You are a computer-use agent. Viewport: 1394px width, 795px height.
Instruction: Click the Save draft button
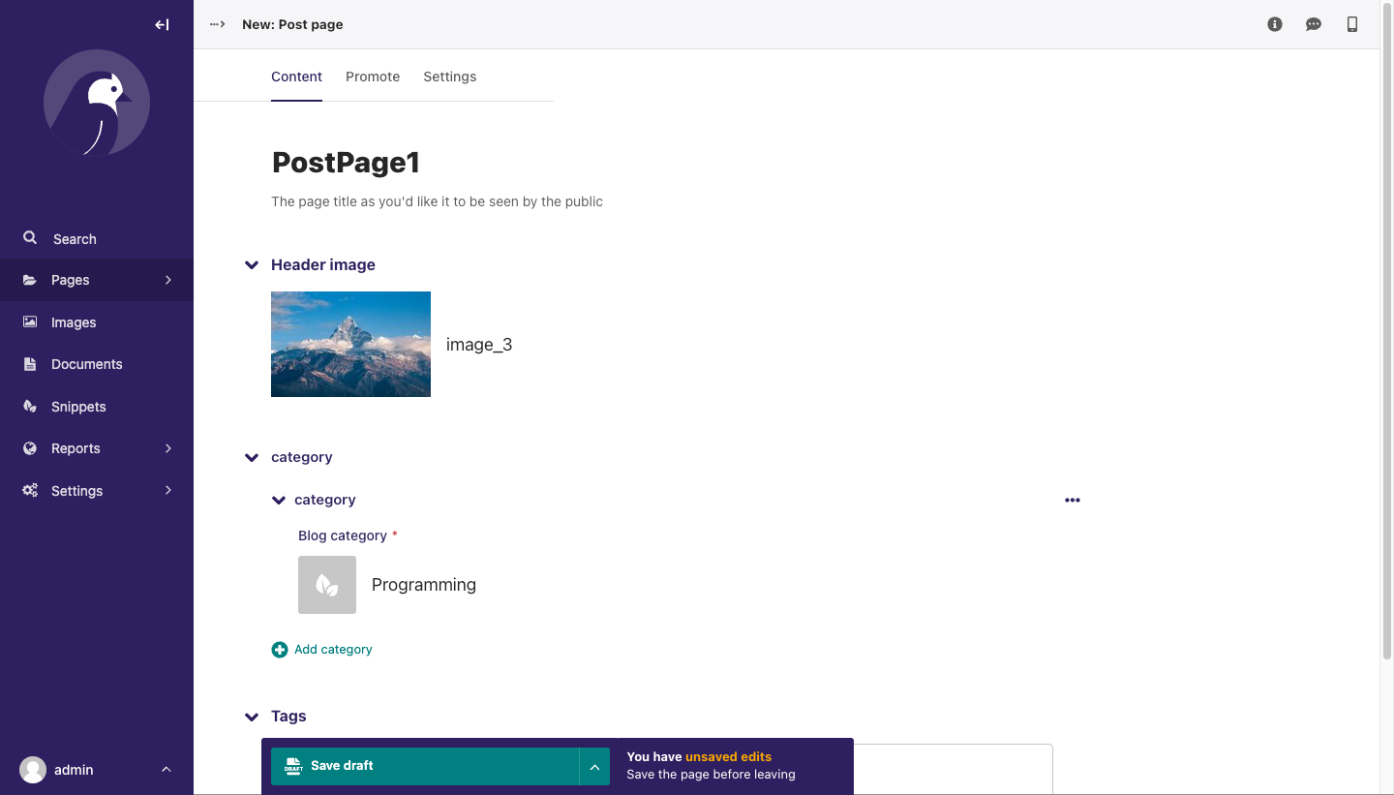424,766
